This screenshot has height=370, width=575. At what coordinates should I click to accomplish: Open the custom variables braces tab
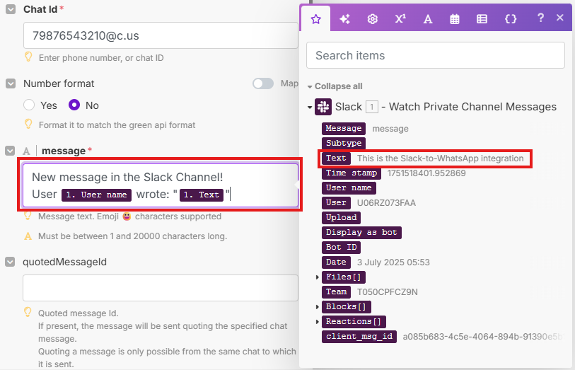pyautogui.click(x=510, y=19)
